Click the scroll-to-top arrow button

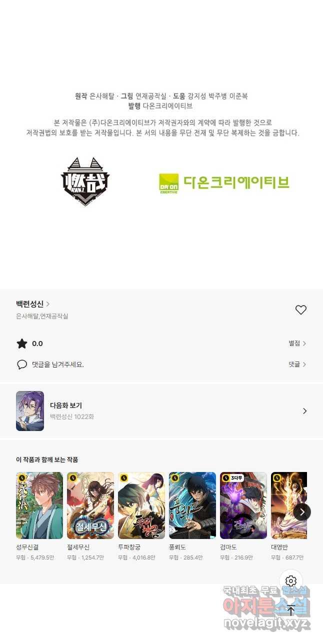pyautogui.click(x=291, y=610)
